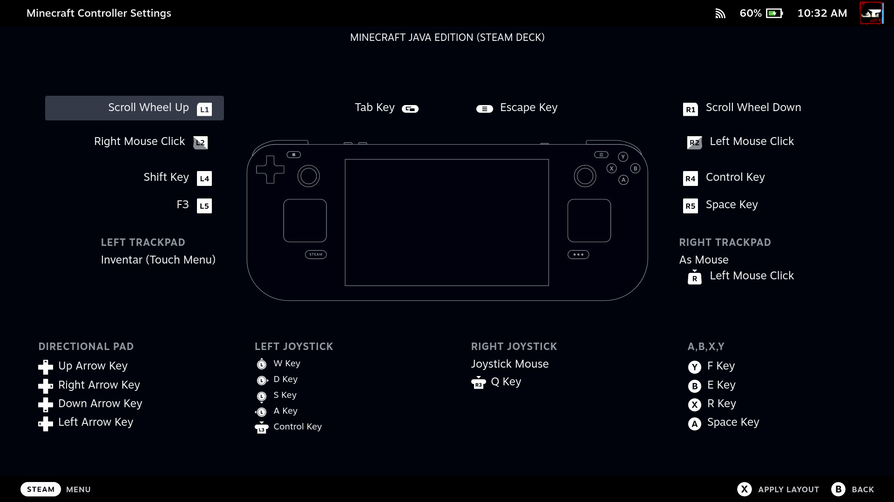
Task: Expand the Directional Pad Up Arrow Key mapping
Action: [x=93, y=365]
